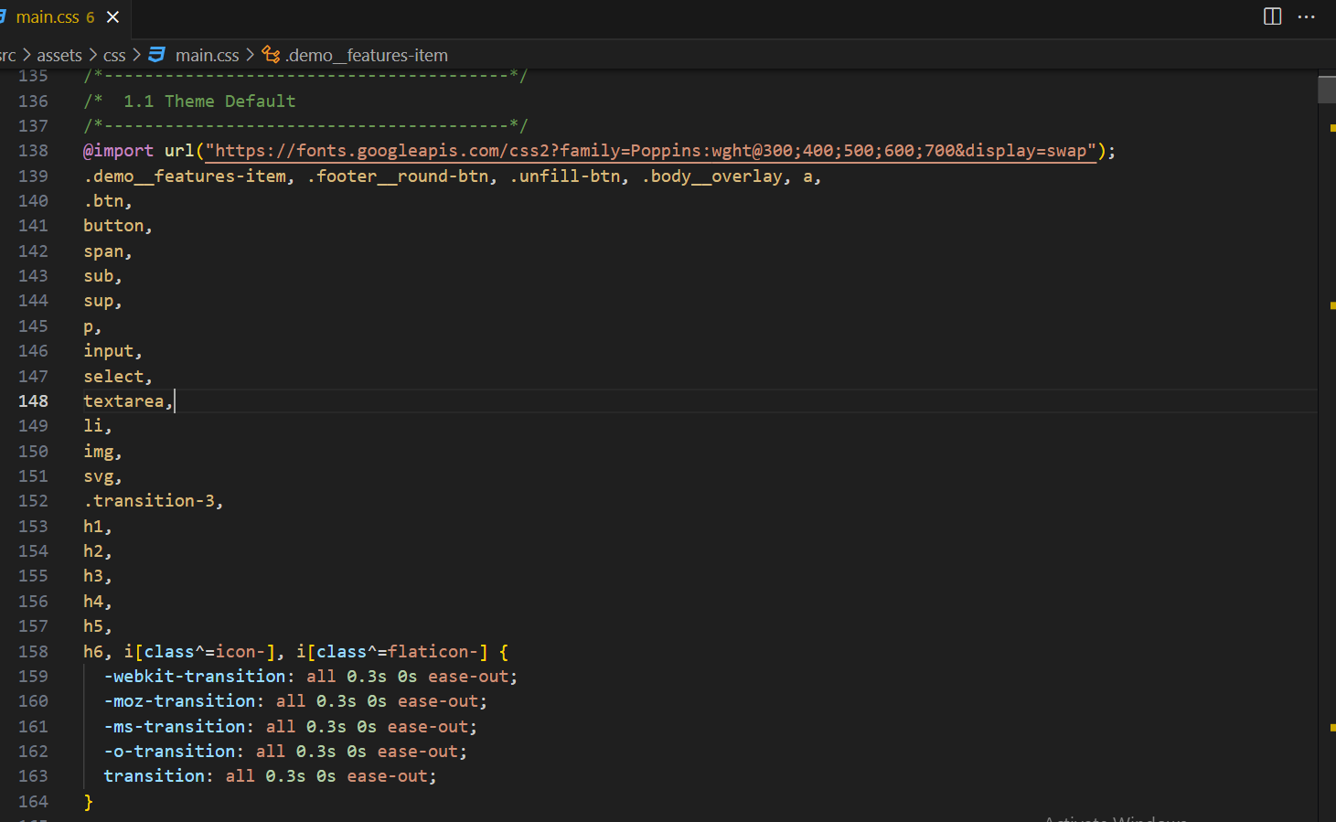Viewport: 1336px width, 822px height.
Task: Open the editor More Actions menu
Action: (x=1306, y=16)
